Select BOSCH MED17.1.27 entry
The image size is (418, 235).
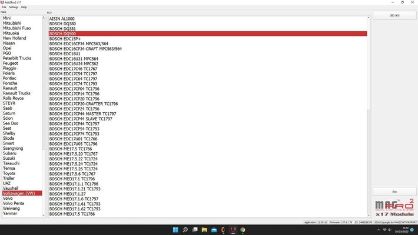click(x=208, y=194)
